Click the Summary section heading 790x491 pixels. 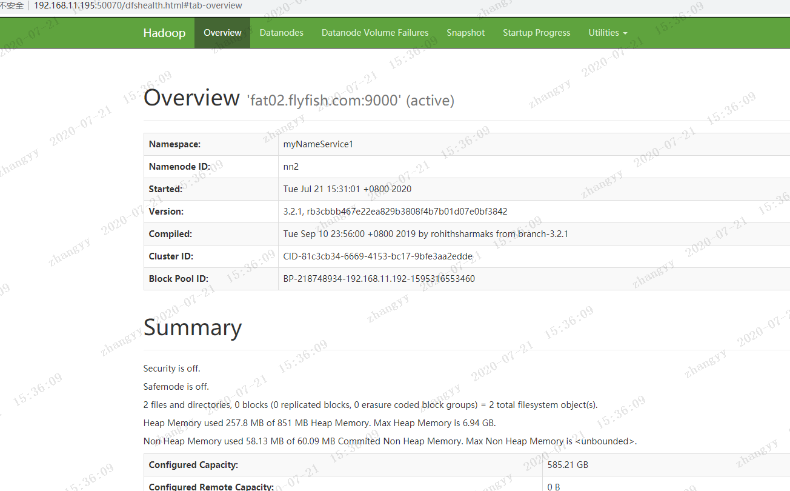[193, 327]
